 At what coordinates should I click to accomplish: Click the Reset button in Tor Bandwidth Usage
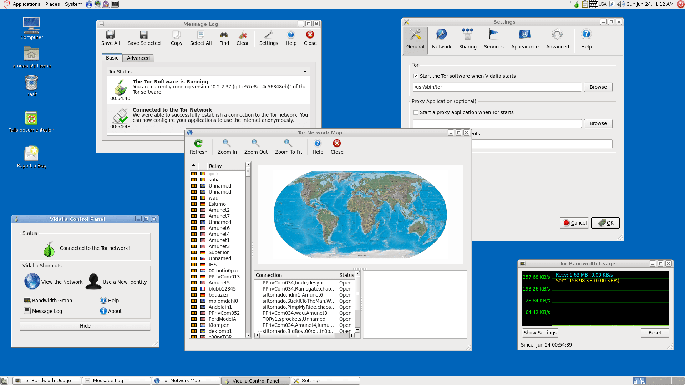(655, 332)
